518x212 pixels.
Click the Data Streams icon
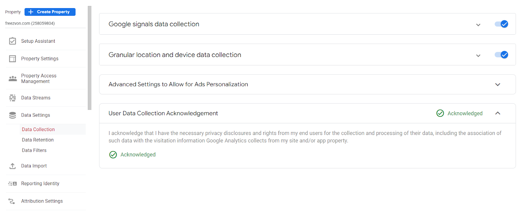pyautogui.click(x=13, y=98)
